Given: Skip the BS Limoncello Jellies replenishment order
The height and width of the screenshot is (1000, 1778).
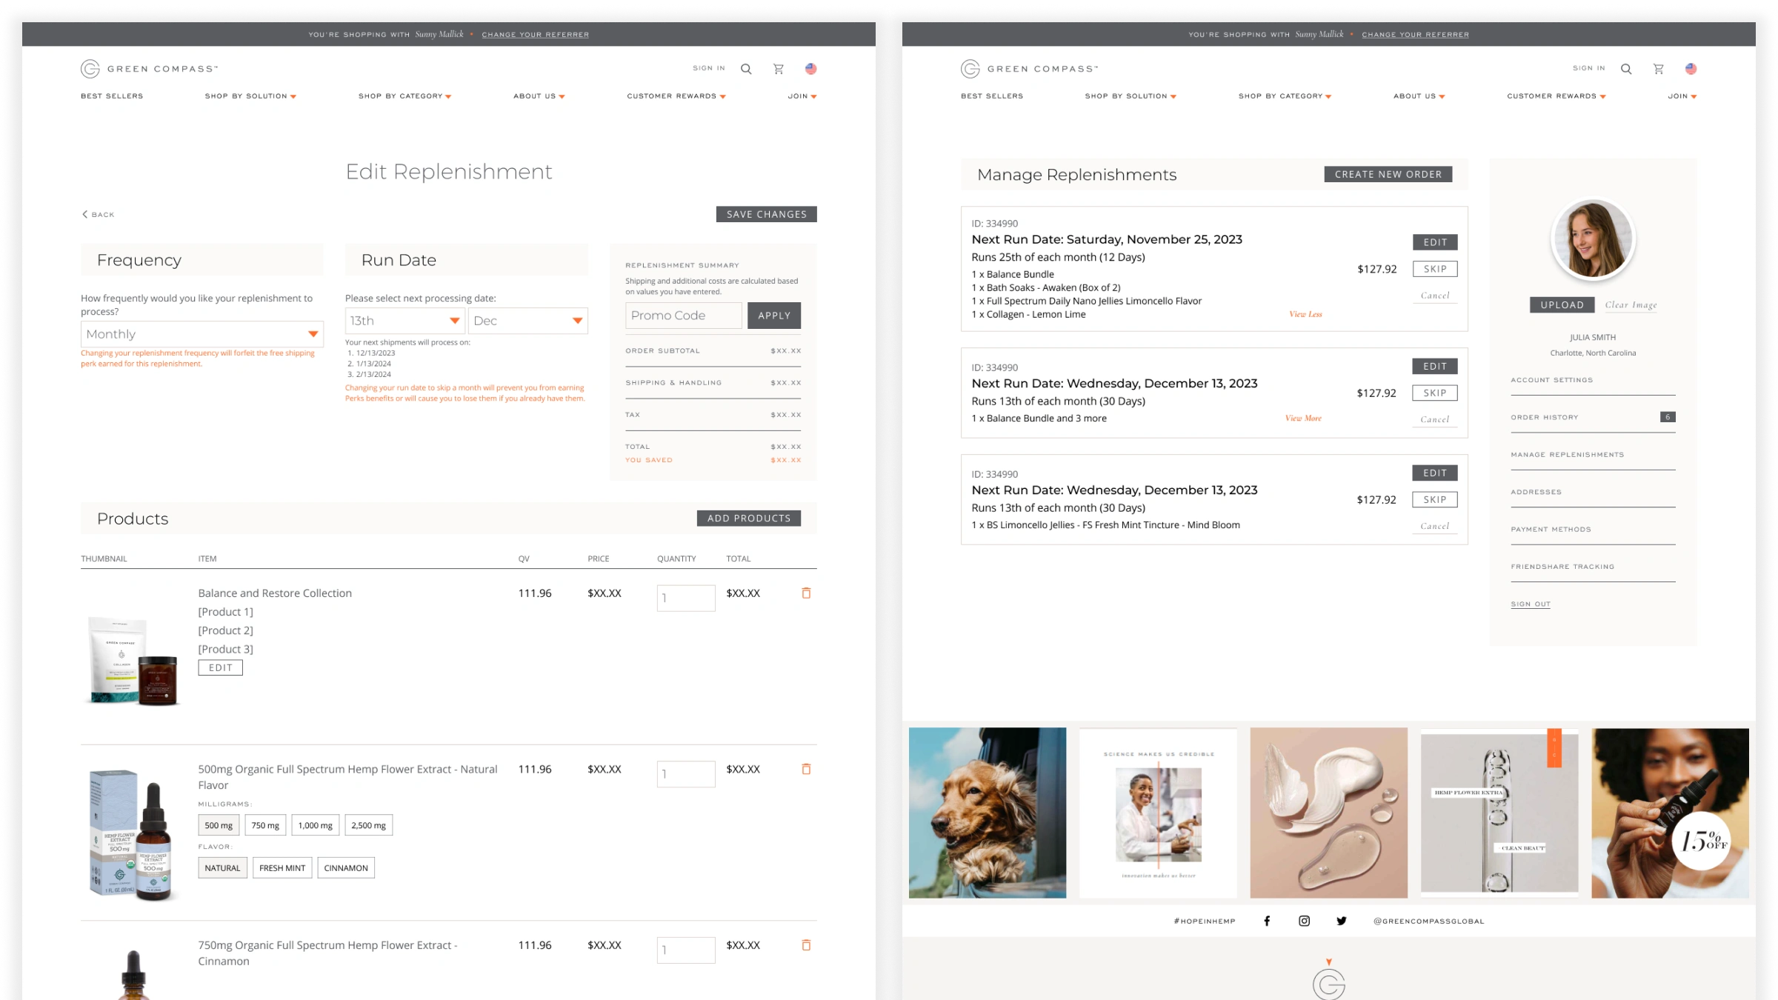Looking at the screenshot, I should point(1435,500).
